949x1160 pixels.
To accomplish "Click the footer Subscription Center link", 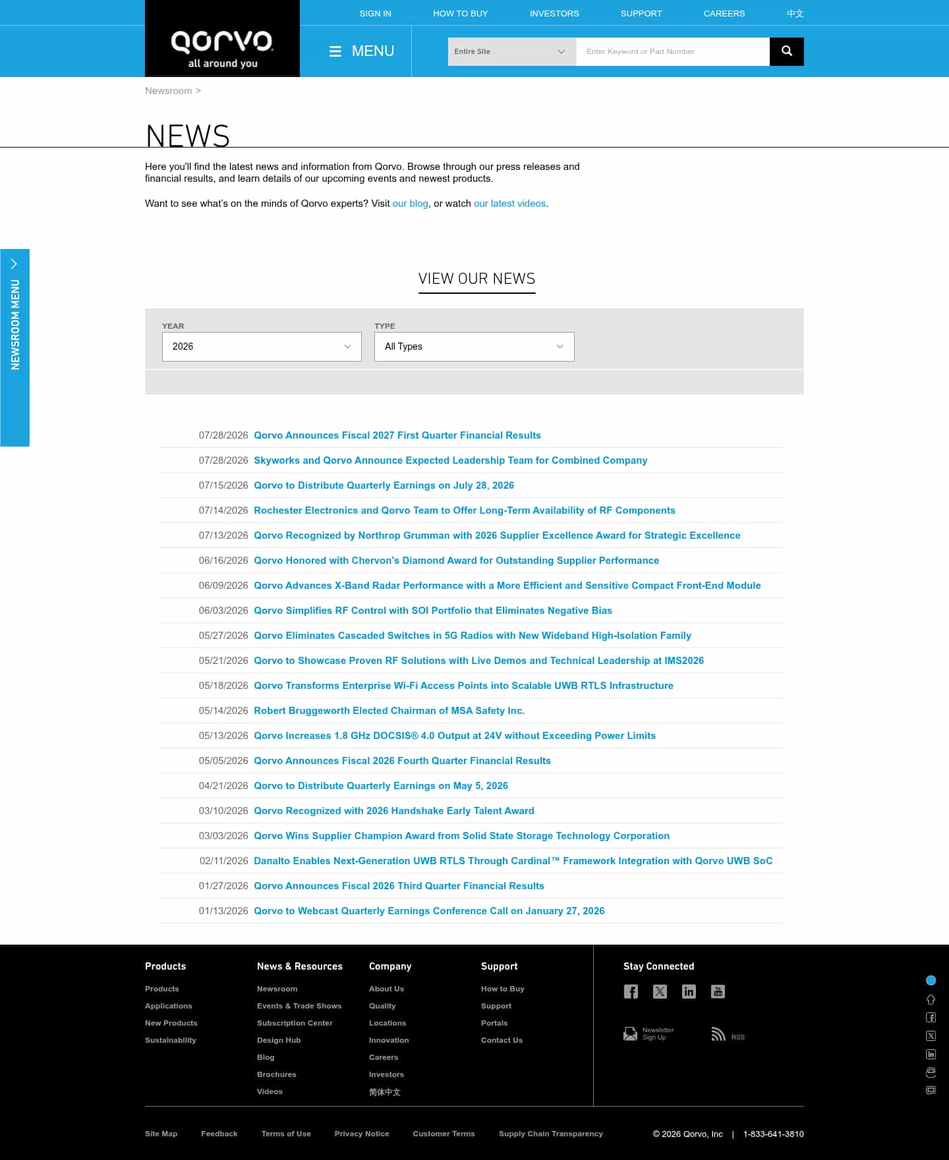I will (x=295, y=1023).
